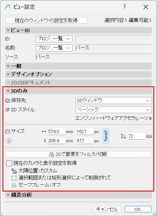Click the エンジン:ハードウェアアクセラレーショ text

click(x=113, y=118)
